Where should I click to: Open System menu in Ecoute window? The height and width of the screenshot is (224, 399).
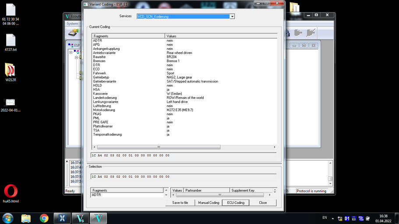pos(72,24)
